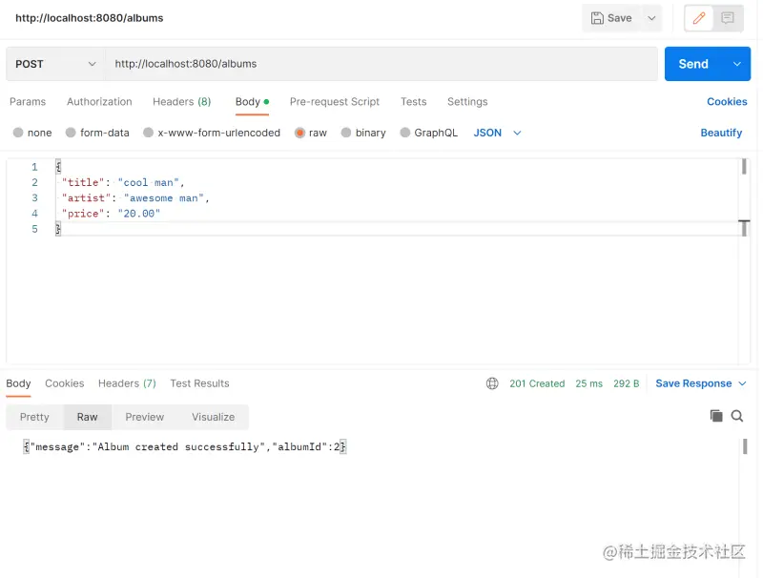Switch to the Params tab
Screen dimensions: 763x578
(28, 102)
